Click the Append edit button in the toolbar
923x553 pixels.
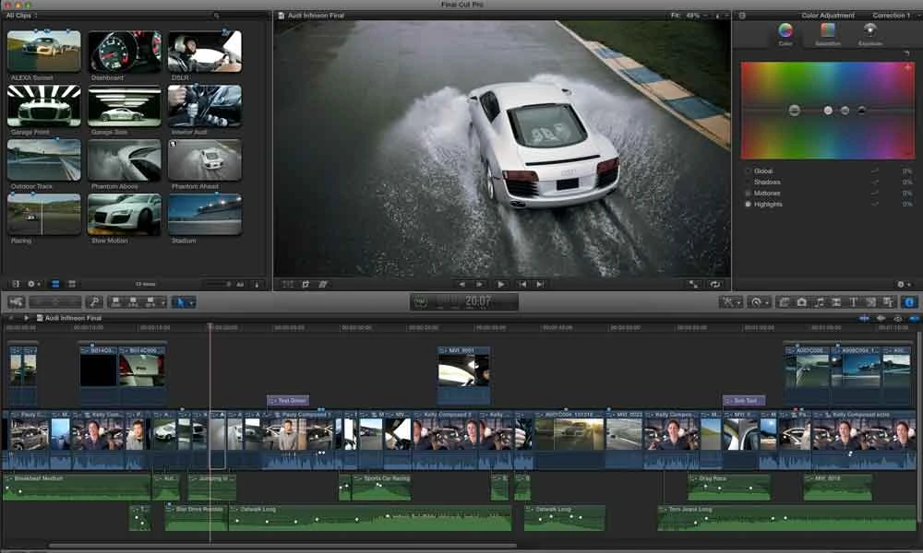pos(150,301)
